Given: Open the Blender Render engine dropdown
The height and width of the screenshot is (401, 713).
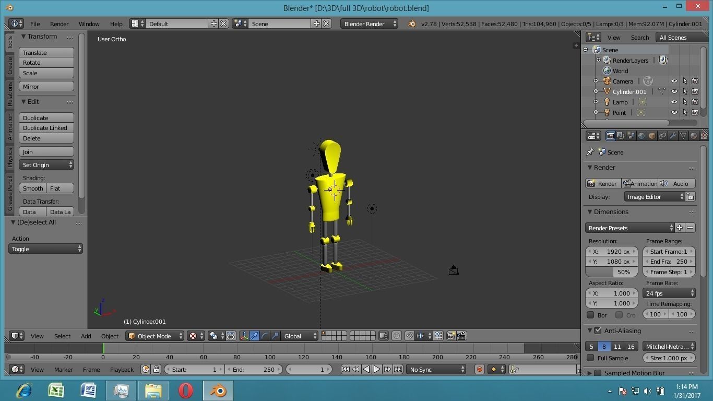Looking at the screenshot, I should click(x=369, y=24).
